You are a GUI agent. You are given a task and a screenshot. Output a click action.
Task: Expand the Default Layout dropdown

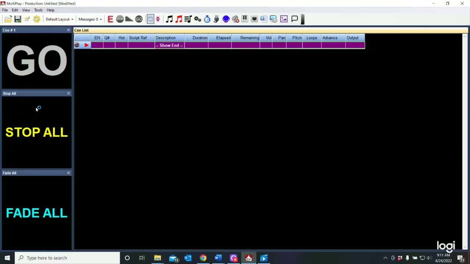59,19
